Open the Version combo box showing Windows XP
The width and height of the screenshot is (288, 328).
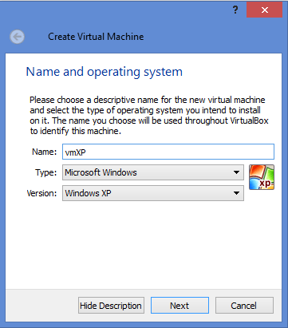point(153,193)
